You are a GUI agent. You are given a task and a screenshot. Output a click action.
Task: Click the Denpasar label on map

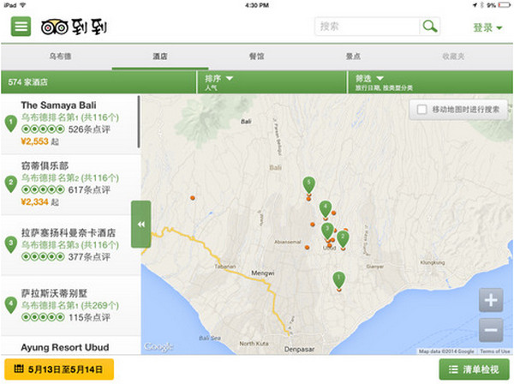tap(299, 349)
